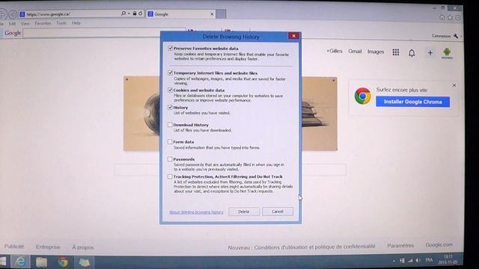Click the browser forward arrow button
The height and width of the screenshot is (269, 479).
13,14
